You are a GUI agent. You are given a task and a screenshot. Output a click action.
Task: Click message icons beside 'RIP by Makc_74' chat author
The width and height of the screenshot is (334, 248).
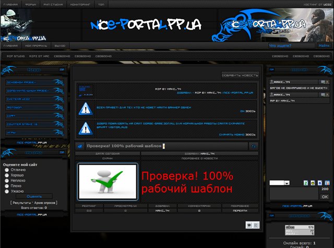point(324,95)
